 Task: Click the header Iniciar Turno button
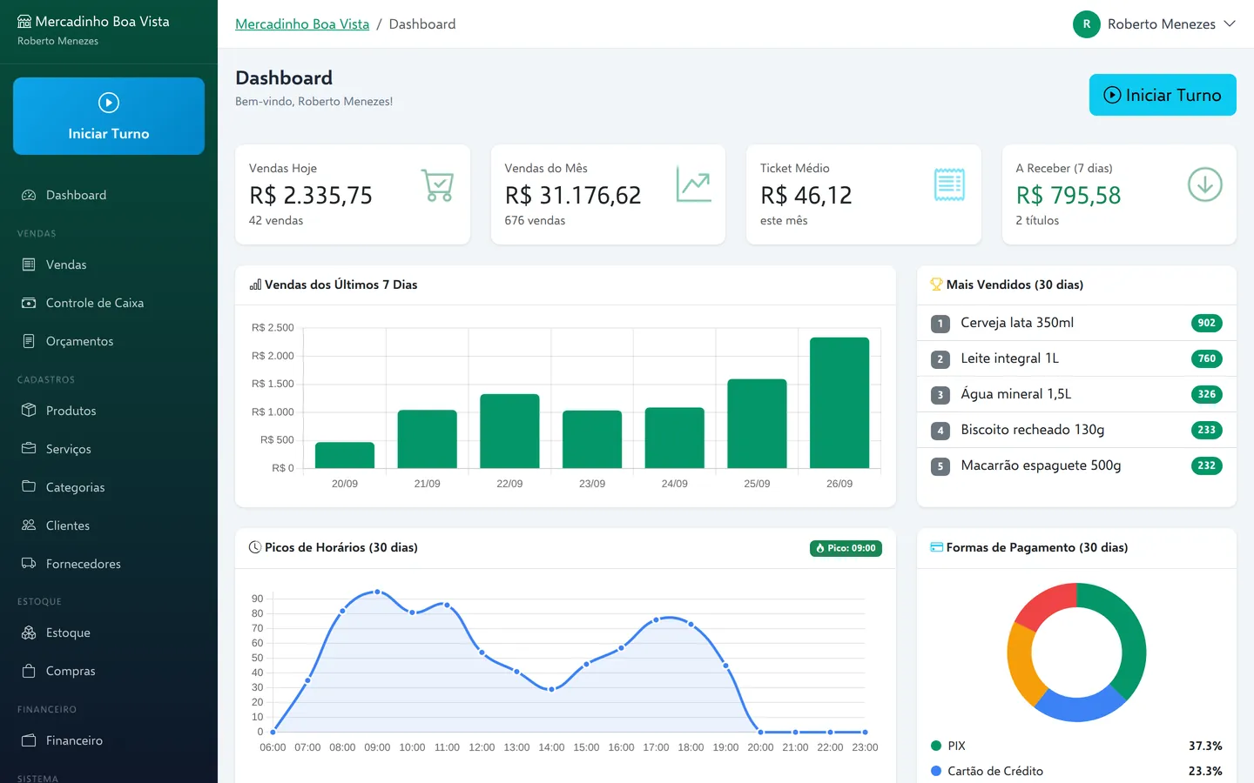tap(1163, 95)
